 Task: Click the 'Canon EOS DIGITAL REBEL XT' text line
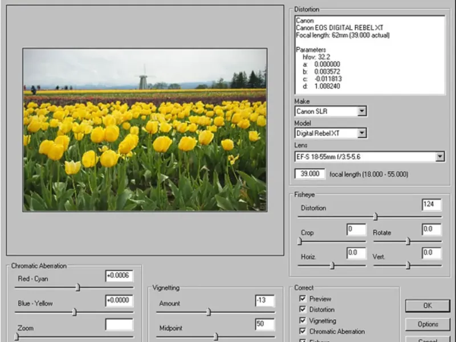pyautogui.click(x=339, y=28)
